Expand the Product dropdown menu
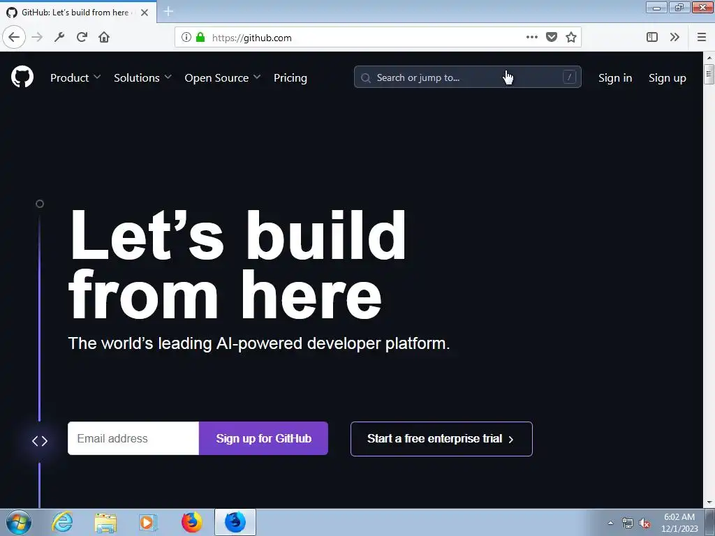Screen dimensions: 715x536 (75, 78)
